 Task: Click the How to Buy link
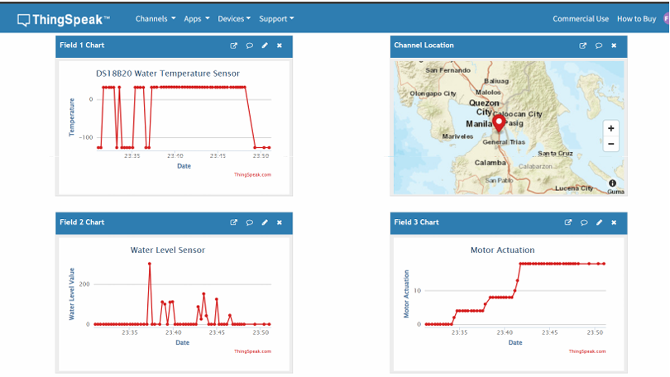tap(637, 19)
